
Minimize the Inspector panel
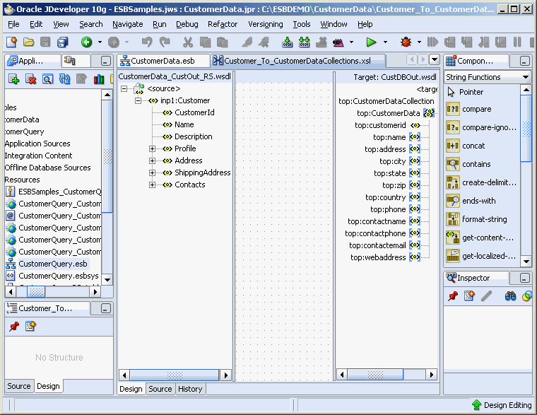(x=524, y=278)
